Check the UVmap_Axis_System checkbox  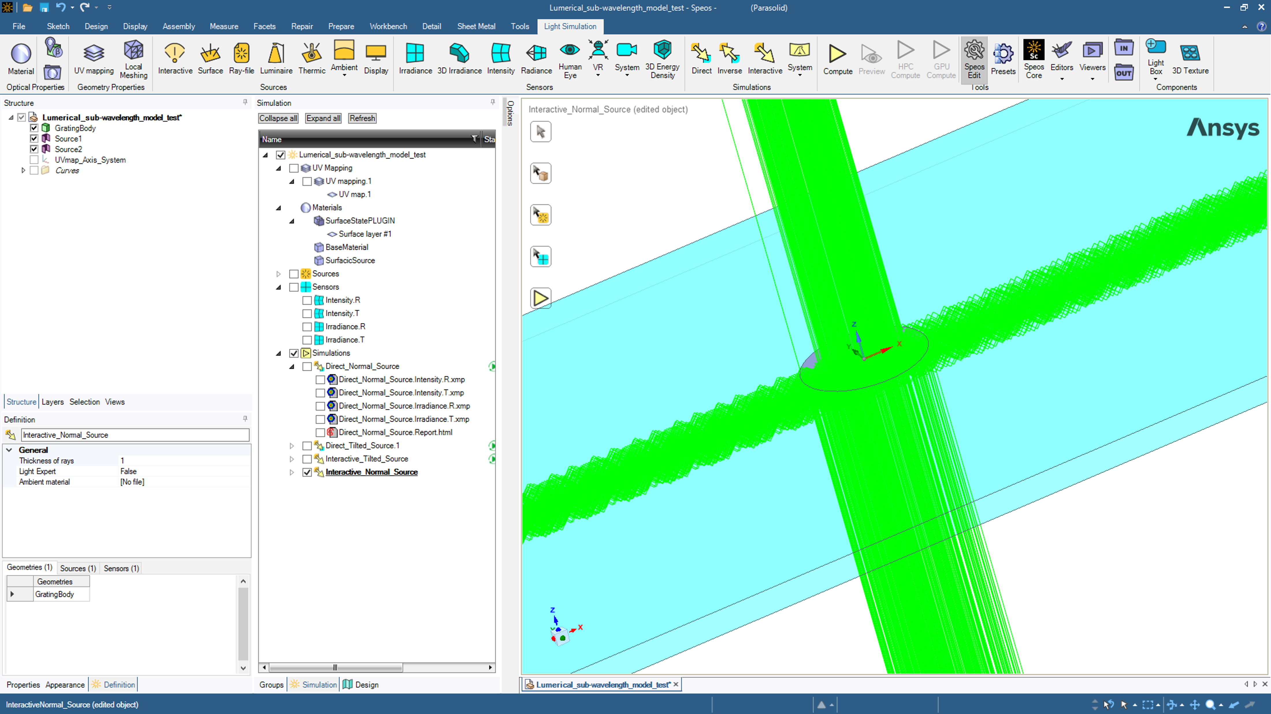click(34, 160)
